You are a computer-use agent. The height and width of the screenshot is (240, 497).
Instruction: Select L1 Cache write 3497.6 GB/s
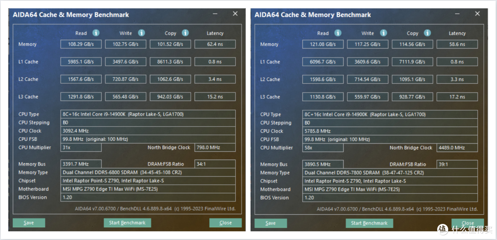pos(126,62)
